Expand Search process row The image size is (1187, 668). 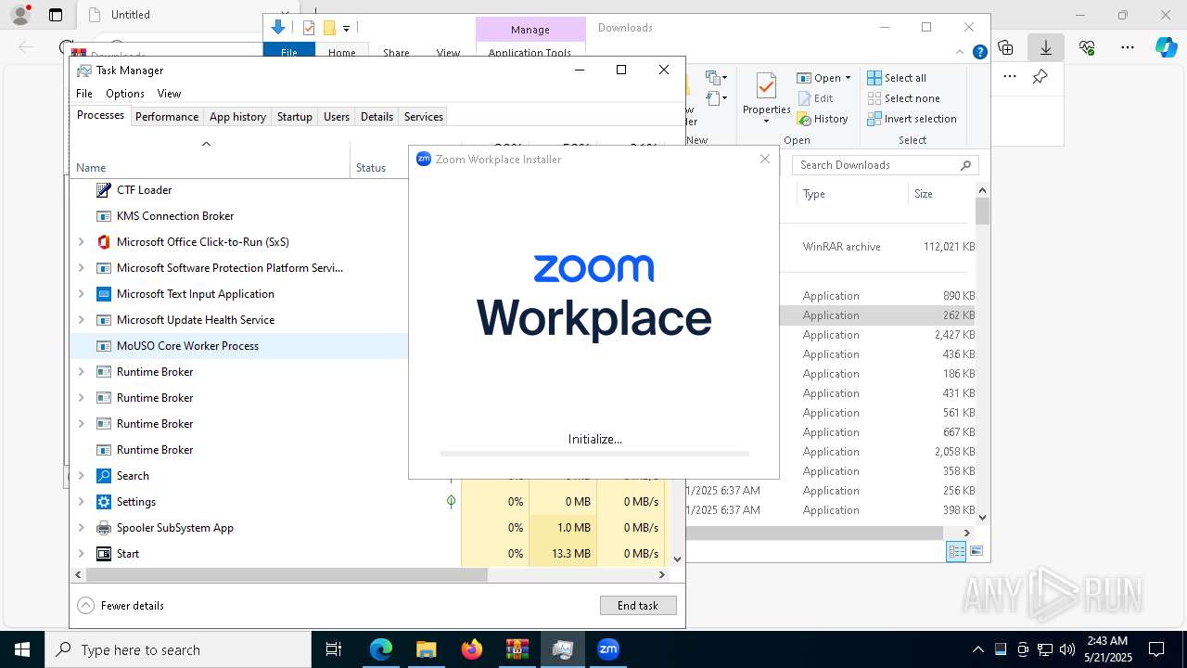tap(81, 476)
